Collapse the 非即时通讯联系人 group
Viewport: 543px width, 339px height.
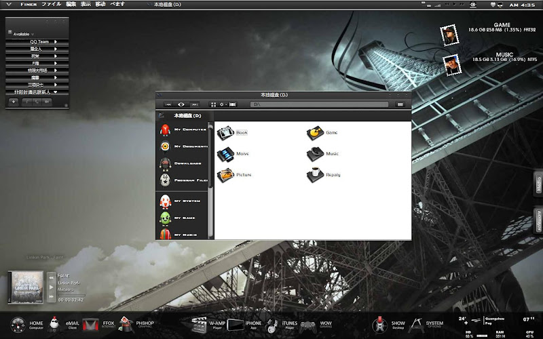[38, 92]
